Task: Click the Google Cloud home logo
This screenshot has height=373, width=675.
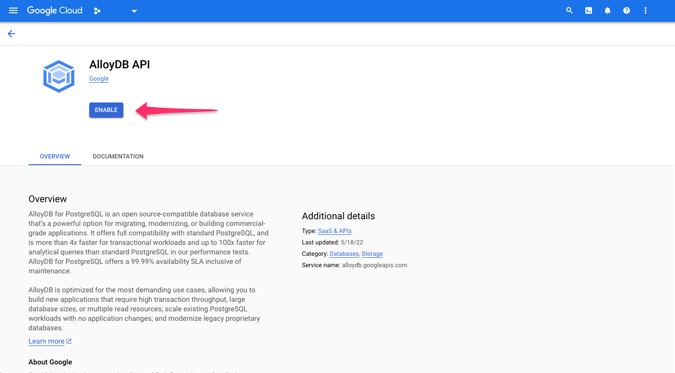Action: click(55, 10)
